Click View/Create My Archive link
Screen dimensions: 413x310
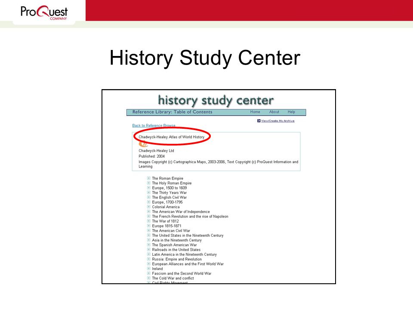click(x=277, y=121)
